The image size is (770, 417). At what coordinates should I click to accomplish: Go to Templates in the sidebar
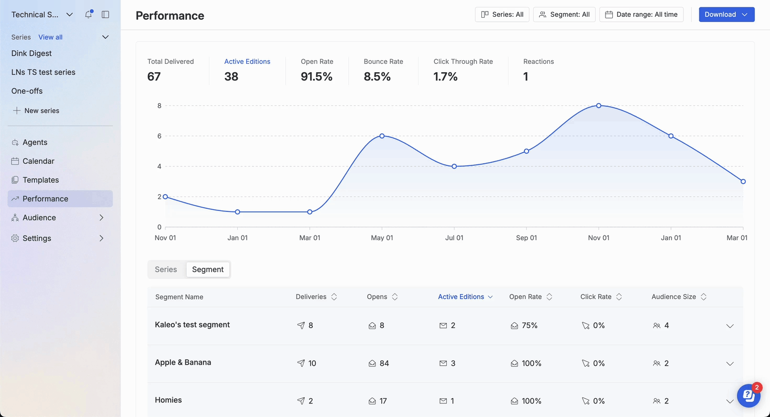[x=40, y=180]
